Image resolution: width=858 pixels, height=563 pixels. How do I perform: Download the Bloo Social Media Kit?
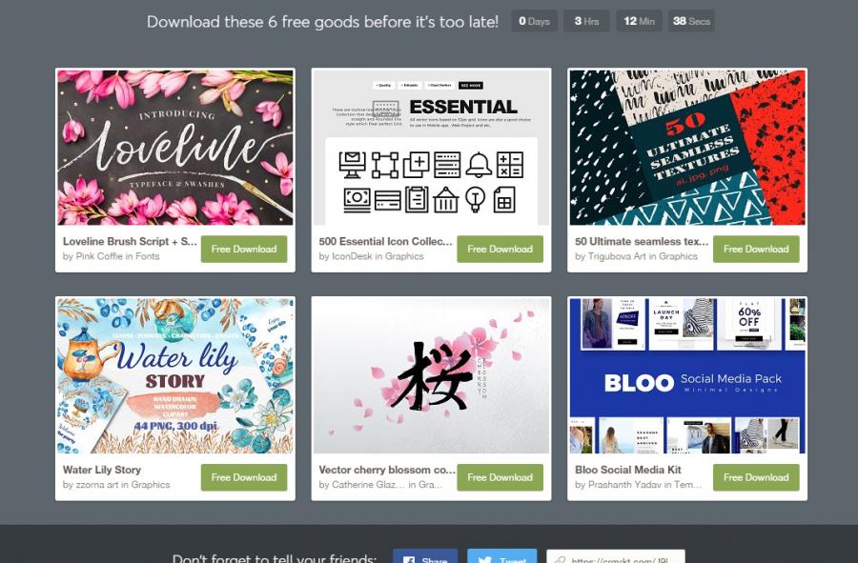pyautogui.click(x=756, y=477)
